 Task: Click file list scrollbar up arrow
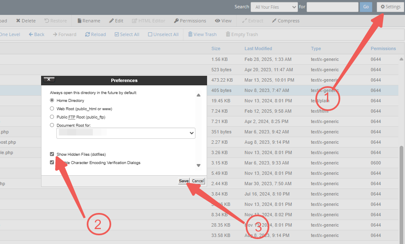point(401,59)
